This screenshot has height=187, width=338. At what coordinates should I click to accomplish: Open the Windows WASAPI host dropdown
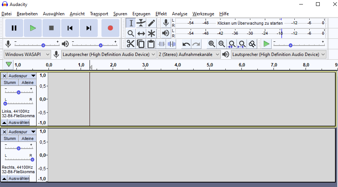[27, 54]
